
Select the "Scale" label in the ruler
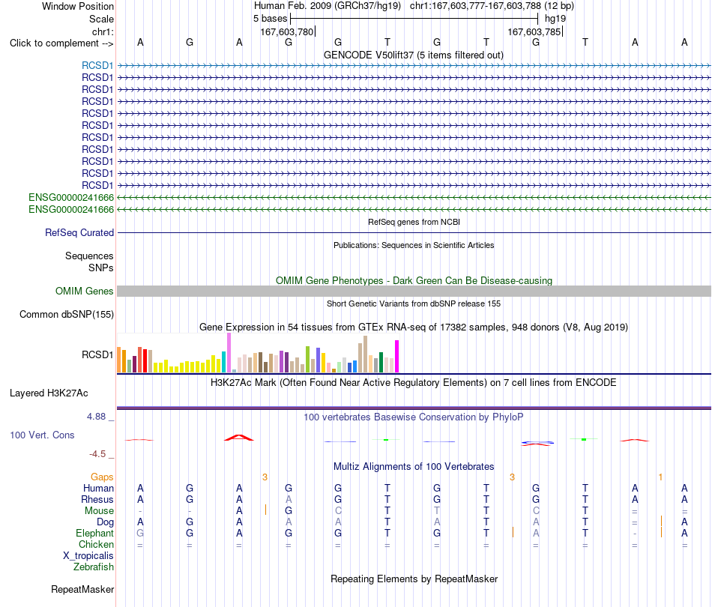[x=101, y=19]
